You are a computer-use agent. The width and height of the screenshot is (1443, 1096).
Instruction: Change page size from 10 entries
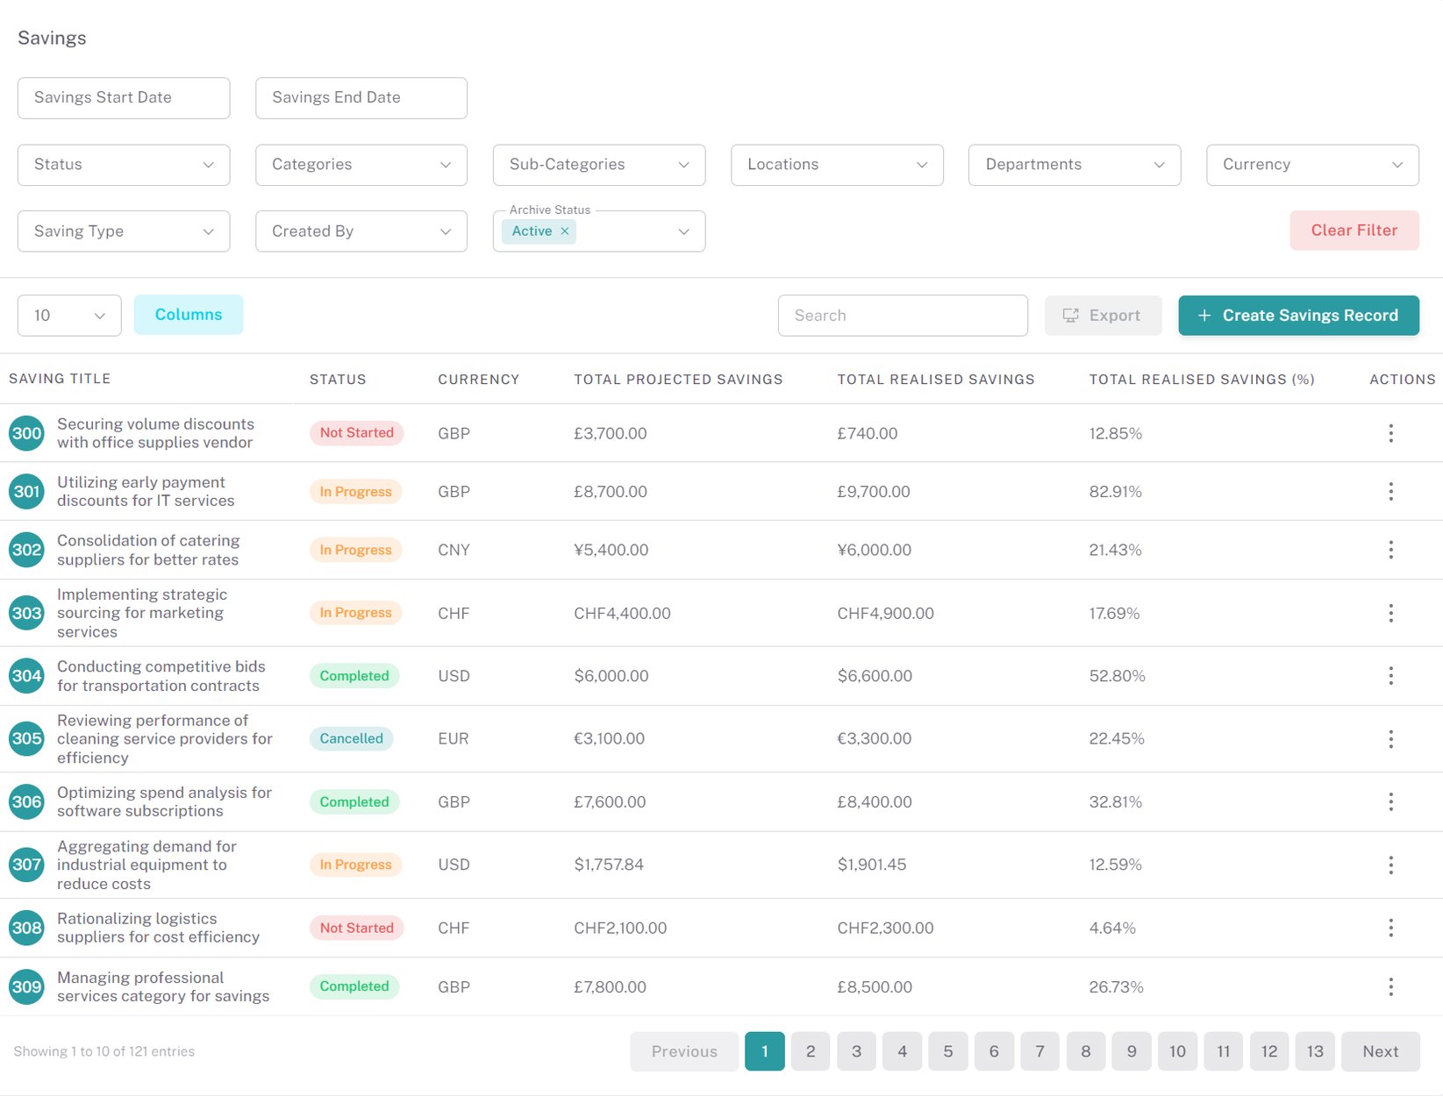69,316
